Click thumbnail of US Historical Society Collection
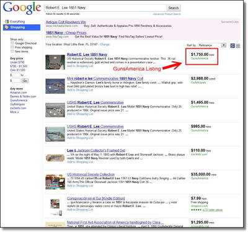This screenshot has width=248, height=232. [55, 182]
